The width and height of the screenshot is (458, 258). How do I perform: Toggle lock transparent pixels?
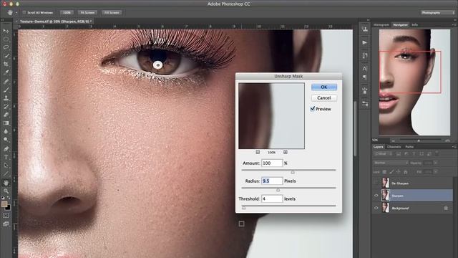click(384, 172)
